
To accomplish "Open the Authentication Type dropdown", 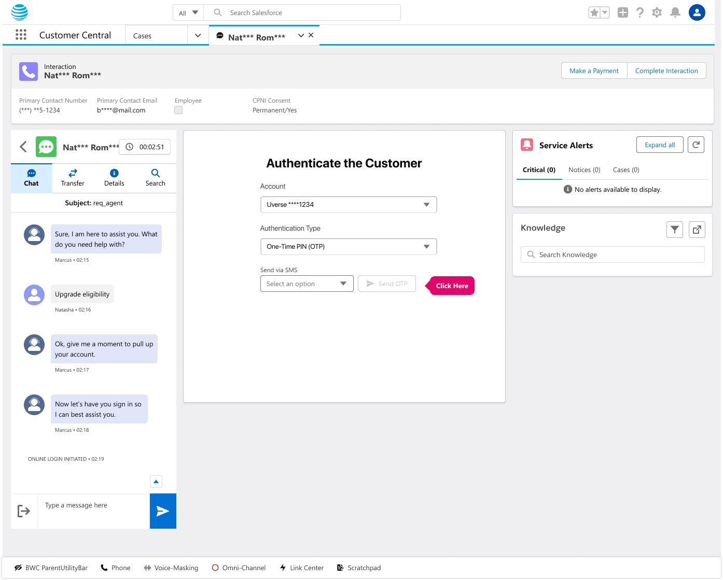I will click(349, 247).
